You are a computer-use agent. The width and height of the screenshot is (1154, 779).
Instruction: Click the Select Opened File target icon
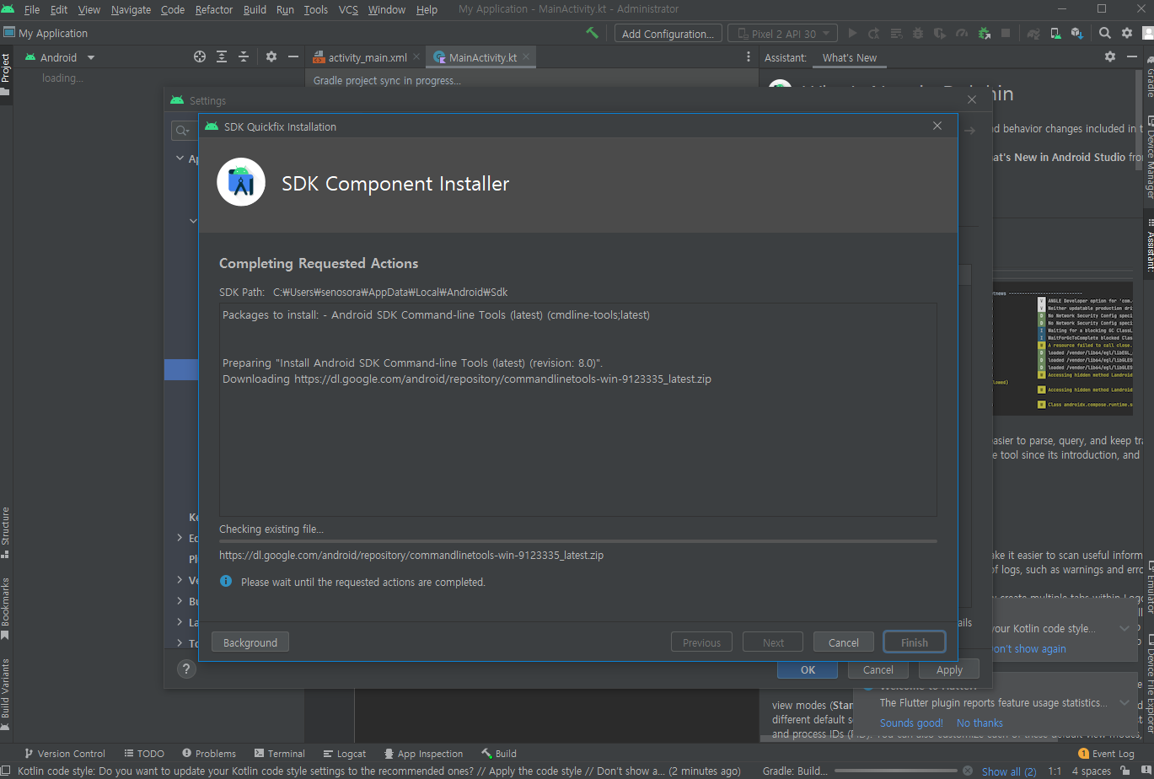point(200,56)
